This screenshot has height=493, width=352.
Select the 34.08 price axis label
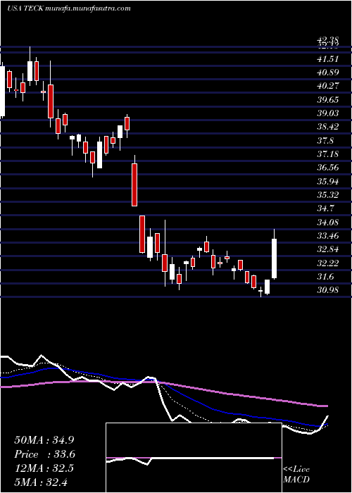[328, 223]
